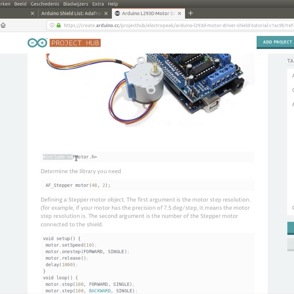Close the Arduino Shield List tab

(106, 13)
